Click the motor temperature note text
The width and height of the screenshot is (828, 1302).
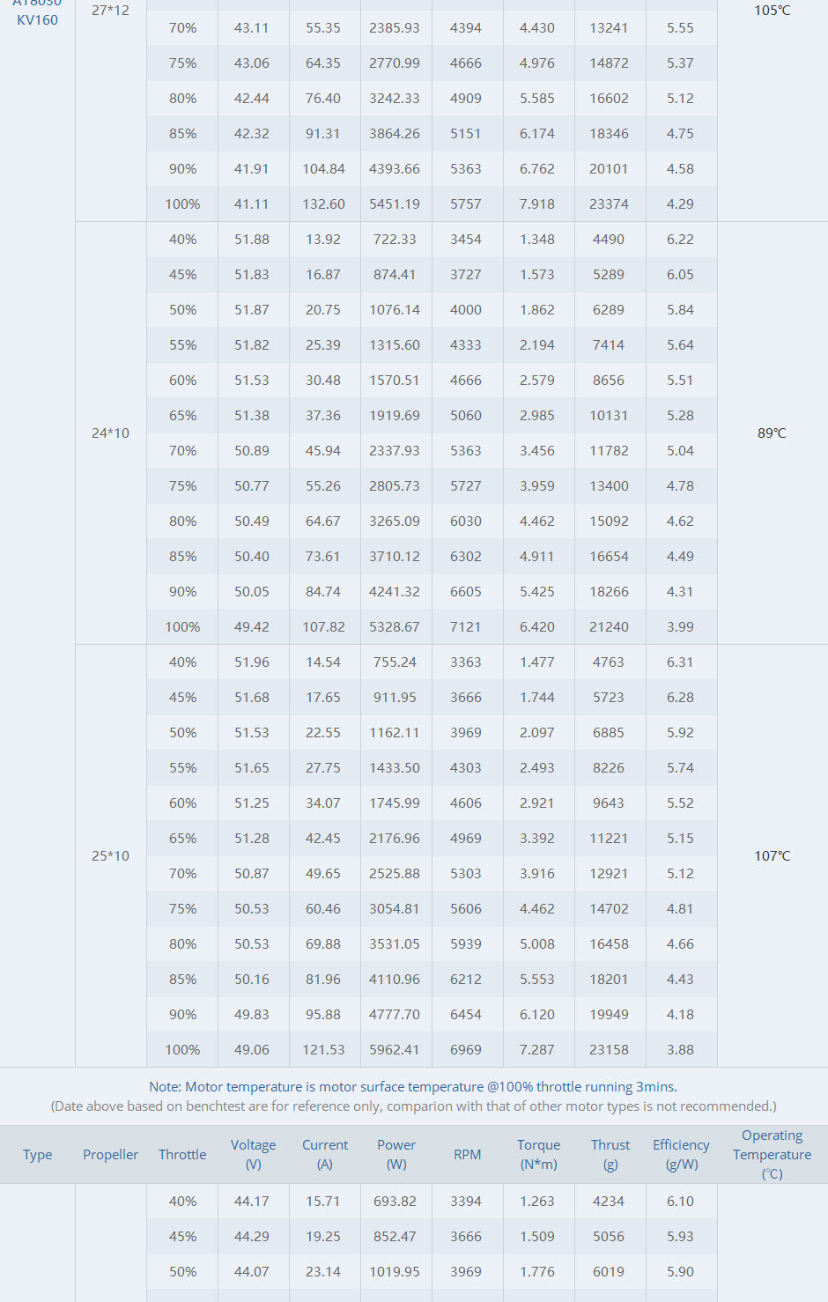point(413,1087)
